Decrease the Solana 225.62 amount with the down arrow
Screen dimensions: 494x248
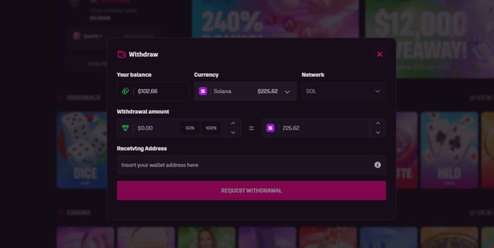coord(378,133)
